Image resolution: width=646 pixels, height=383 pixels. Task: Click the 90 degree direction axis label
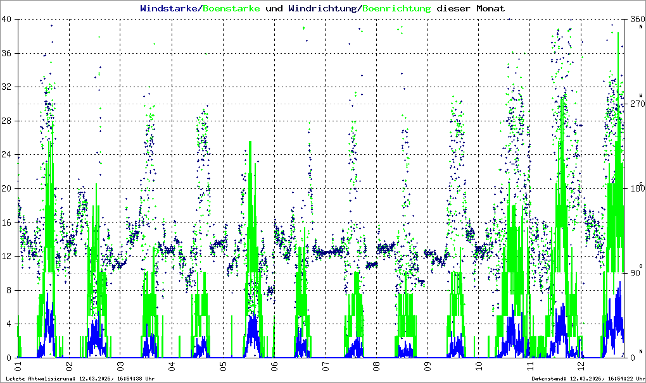click(635, 273)
